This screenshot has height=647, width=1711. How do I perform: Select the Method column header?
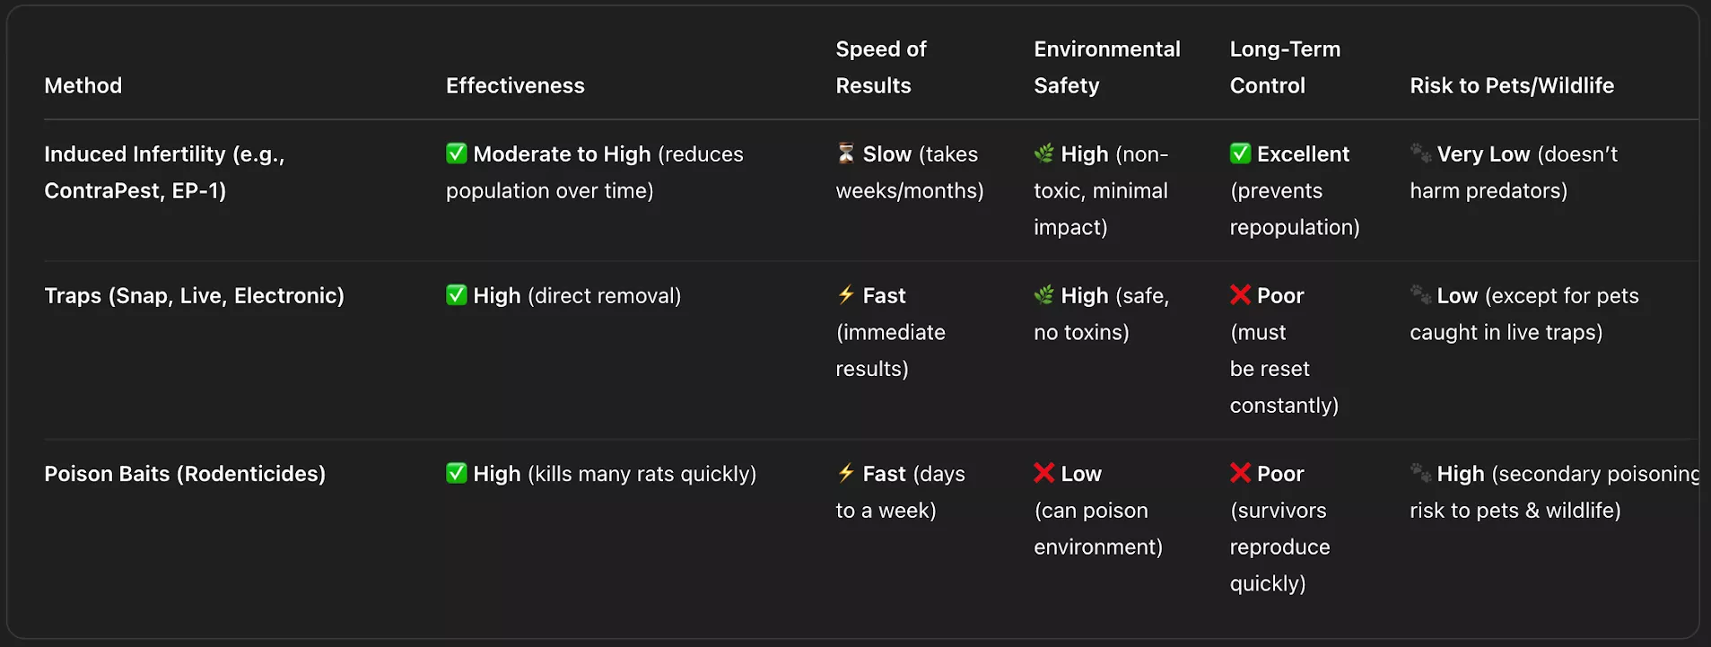(83, 85)
